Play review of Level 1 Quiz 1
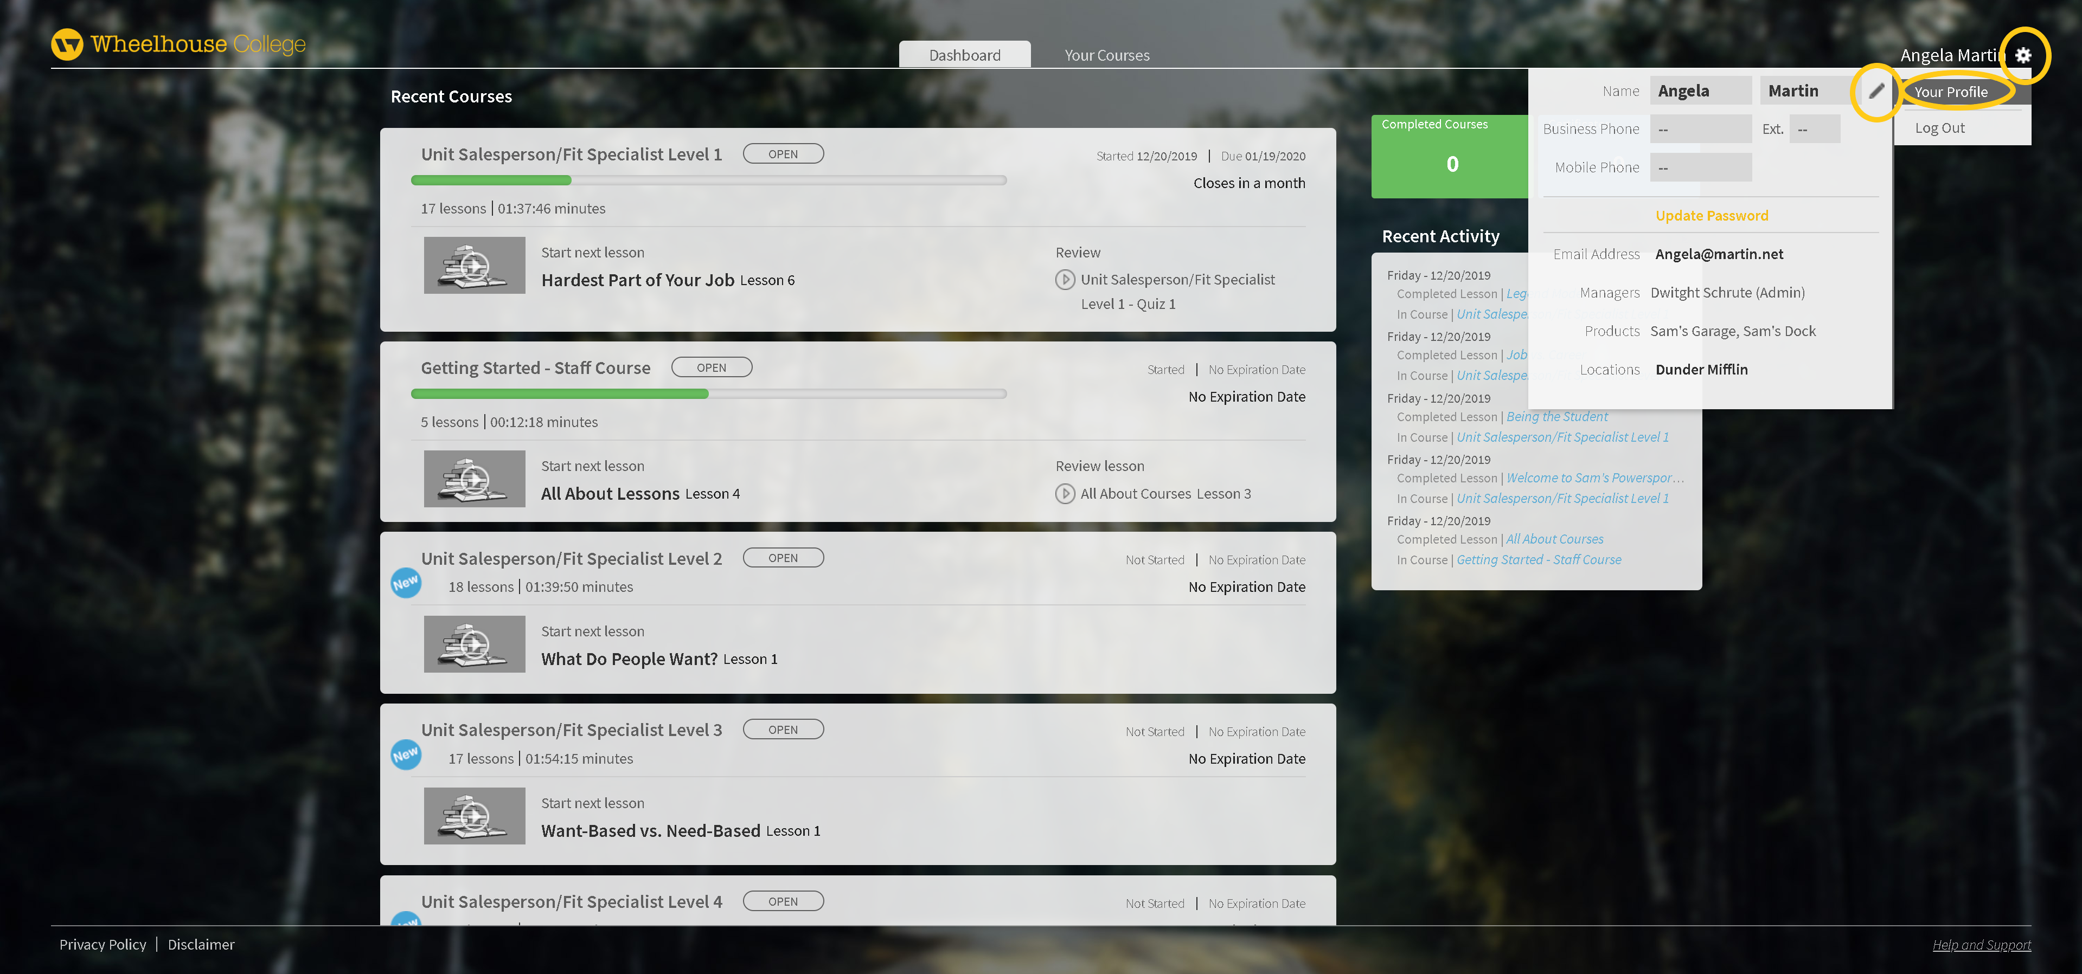The width and height of the screenshot is (2082, 974). tap(1065, 280)
